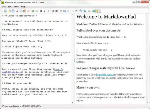Insert a horizontal rule using the toolbar icon

coord(76,11)
